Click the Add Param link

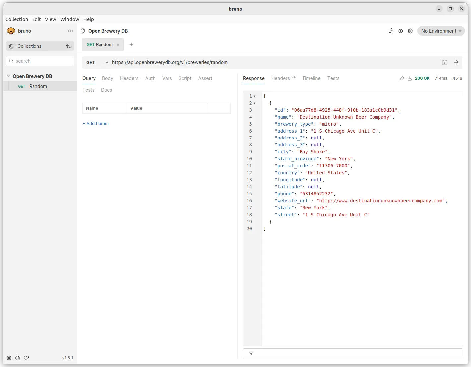(96, 123)
